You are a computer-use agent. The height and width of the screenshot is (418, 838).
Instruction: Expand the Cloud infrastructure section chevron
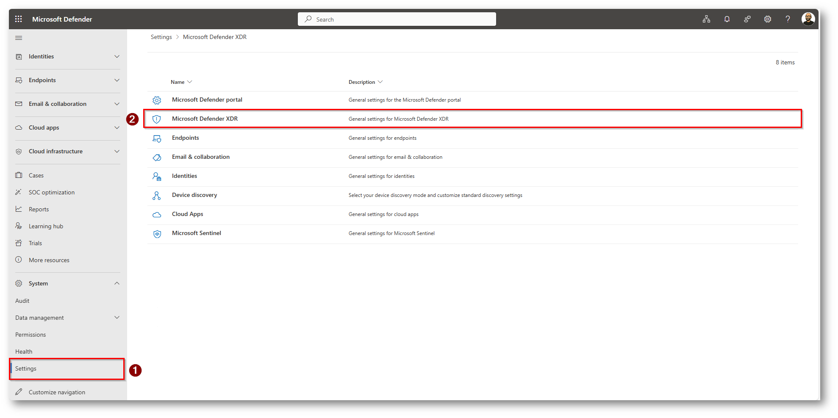point(117,152)
